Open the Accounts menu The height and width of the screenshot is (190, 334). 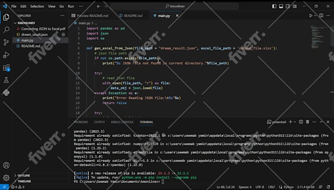6,165
